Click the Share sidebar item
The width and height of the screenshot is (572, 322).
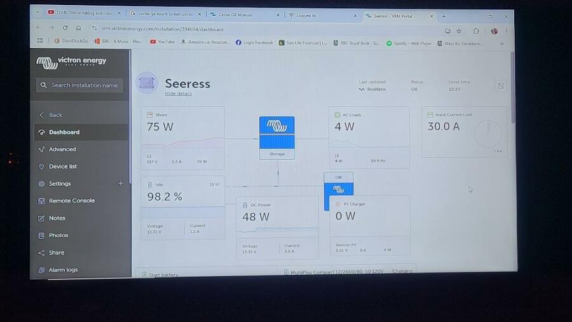57,253
